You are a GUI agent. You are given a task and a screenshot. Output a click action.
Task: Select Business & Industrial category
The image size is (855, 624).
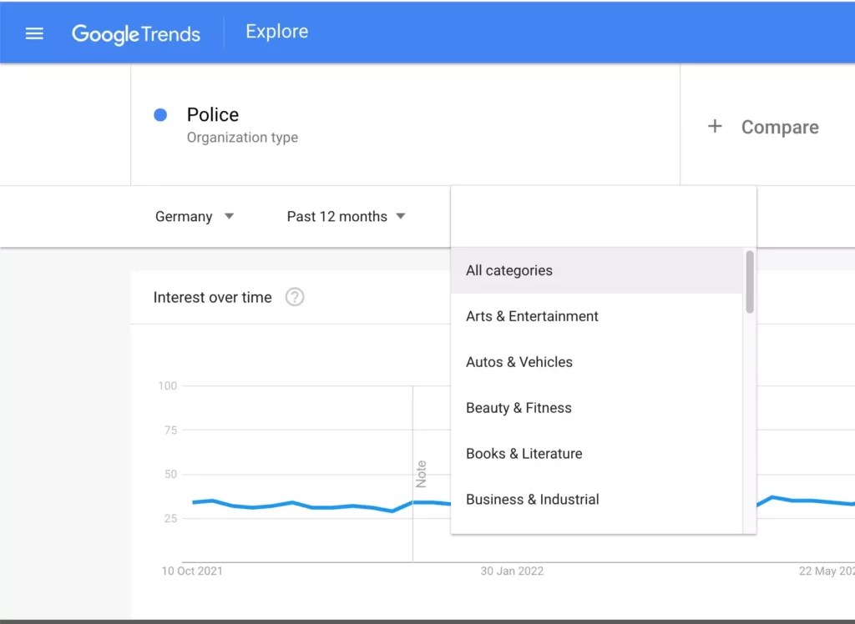click(532, 499)
